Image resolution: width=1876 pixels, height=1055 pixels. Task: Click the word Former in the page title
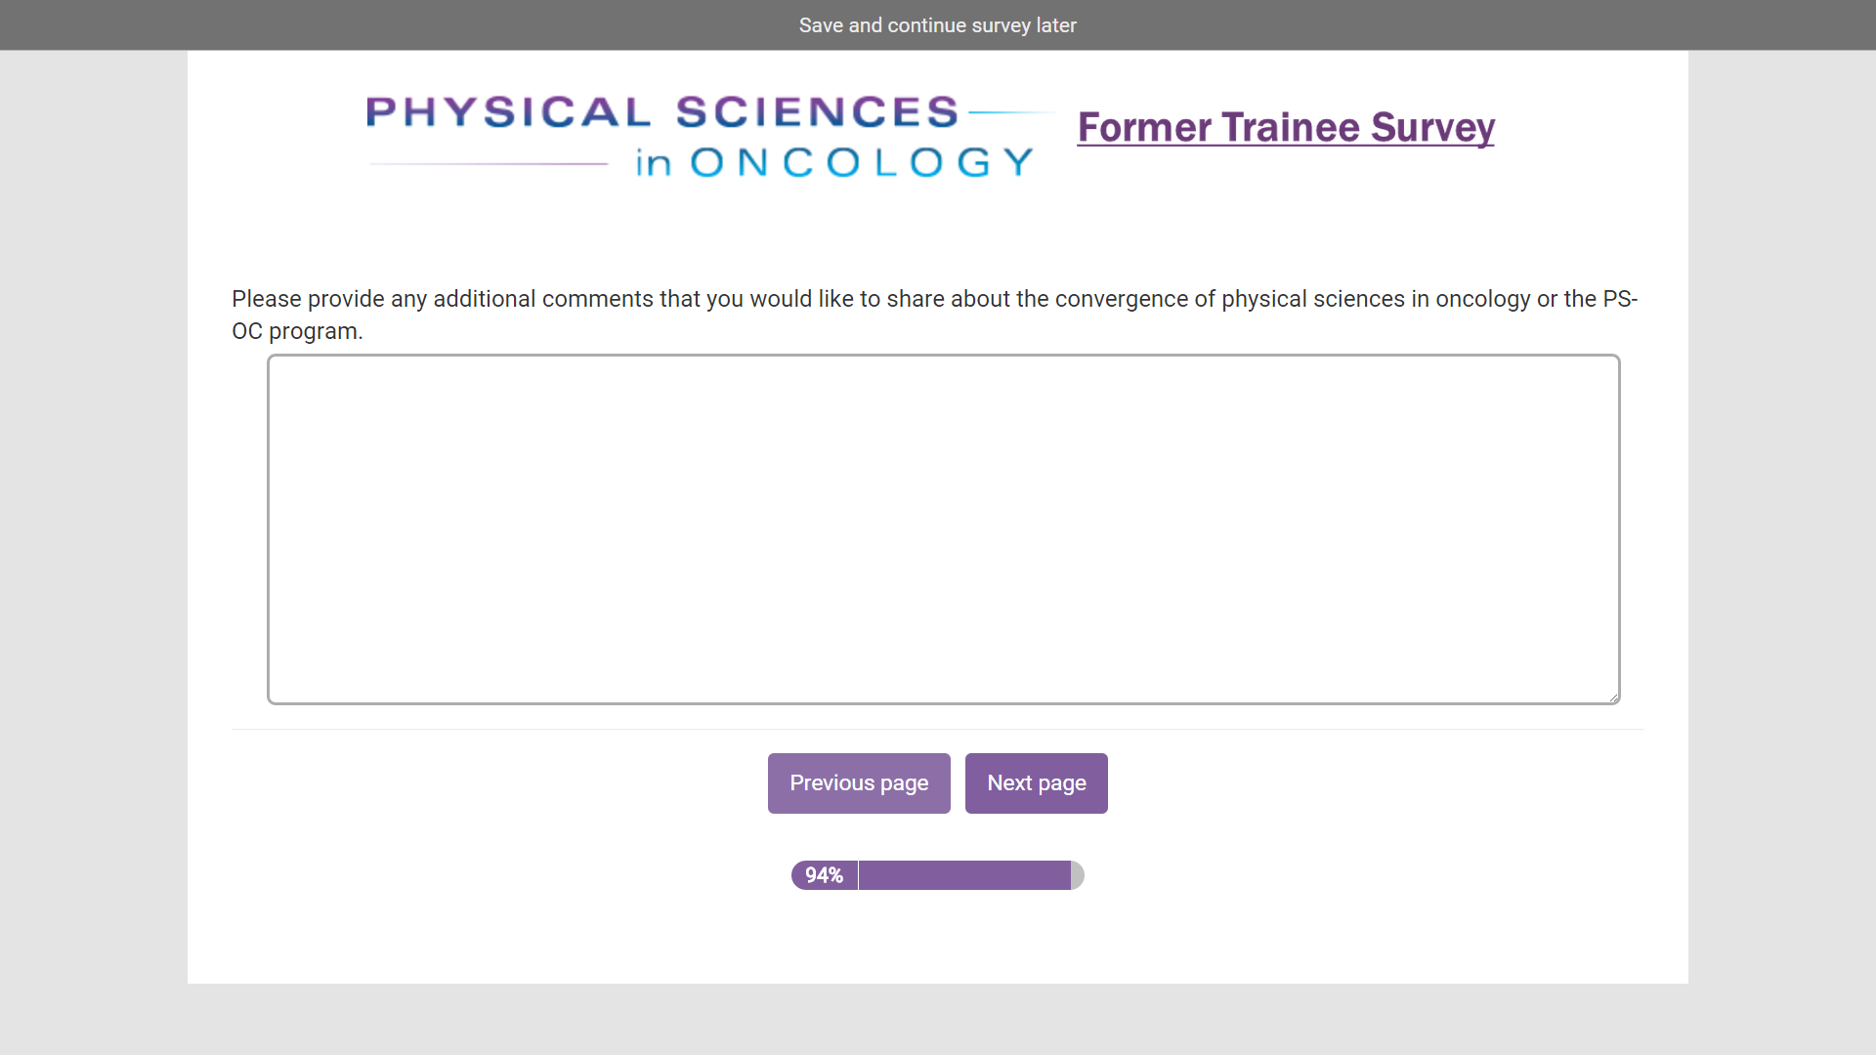click(1144, 128)
